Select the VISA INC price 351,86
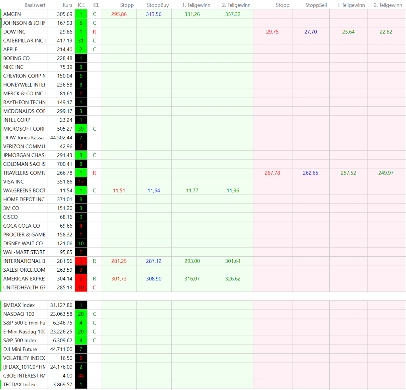The image size is (406, 390). (x=64, y=182)
